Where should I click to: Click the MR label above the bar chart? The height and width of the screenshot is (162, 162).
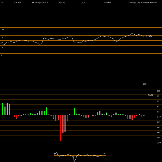click(x=145, y=84)
